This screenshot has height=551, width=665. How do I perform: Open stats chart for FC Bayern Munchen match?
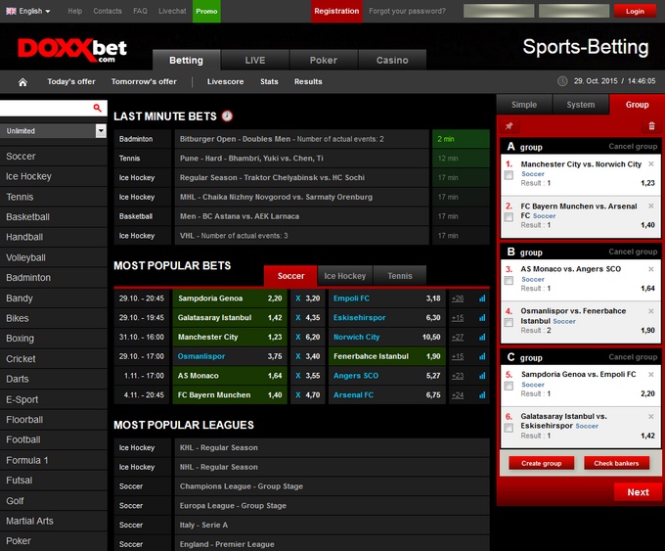click(482, 394)
